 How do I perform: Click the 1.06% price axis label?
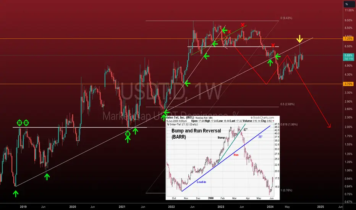click(348, 171)
